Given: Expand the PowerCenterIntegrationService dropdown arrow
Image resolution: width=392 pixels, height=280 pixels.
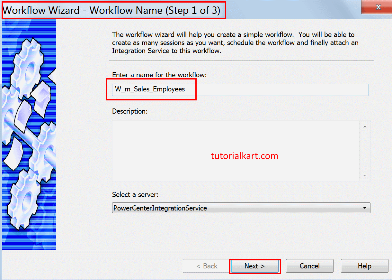Looking at the screenshot, I should [365, 208].
